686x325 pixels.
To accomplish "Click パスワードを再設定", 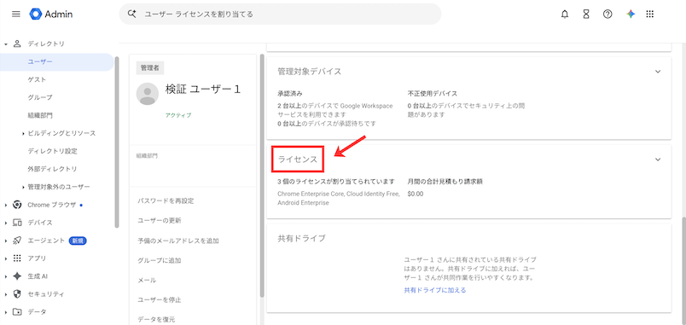I will [166, 200].
